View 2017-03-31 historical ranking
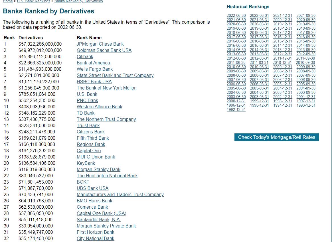Viewport: 332px width, 242px height. coord(259,37)
